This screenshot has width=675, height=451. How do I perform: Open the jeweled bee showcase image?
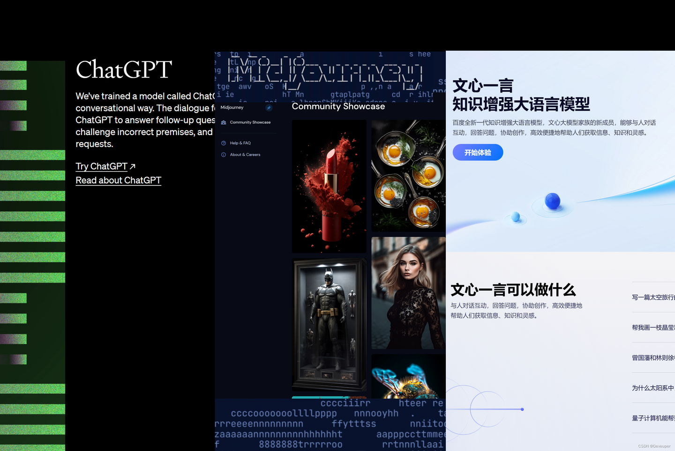pos(408,376)
